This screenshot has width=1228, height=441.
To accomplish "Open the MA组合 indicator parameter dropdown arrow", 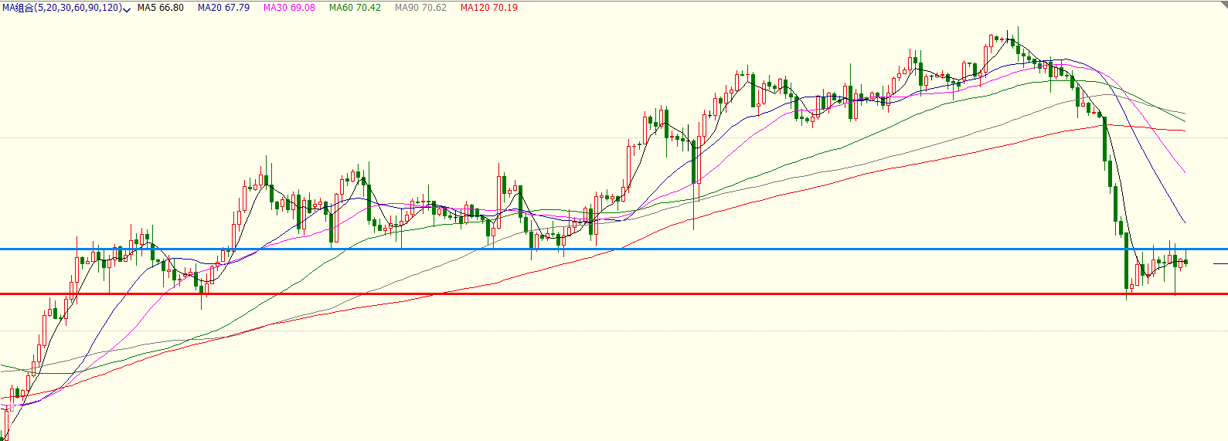I will click(x=127, y=8).
